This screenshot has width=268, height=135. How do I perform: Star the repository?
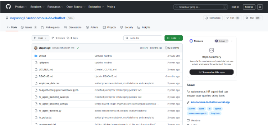pyautogui.click(x=253, y=18)
